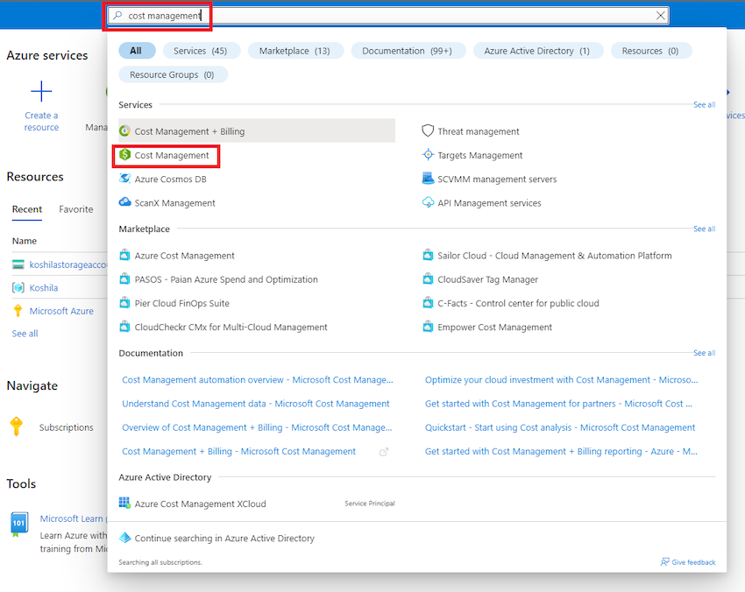This screenshot has width=745, height=592.
Task: Filter results by Services (45)
Action: [201, 51]
